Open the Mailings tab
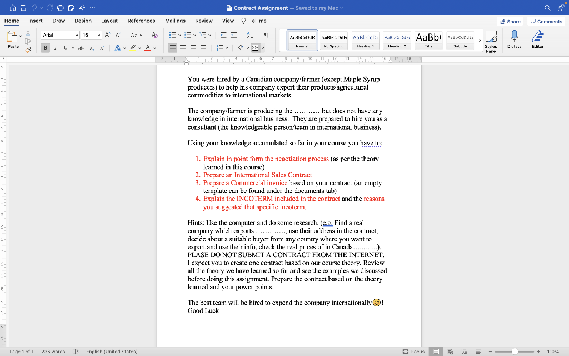Screen dimensions: 569x356 pos(175,21)
